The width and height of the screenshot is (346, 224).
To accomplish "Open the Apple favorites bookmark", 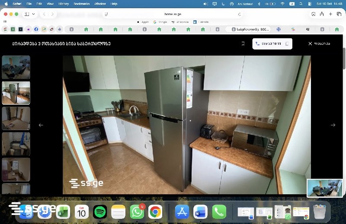I will [x=143, y=22].
